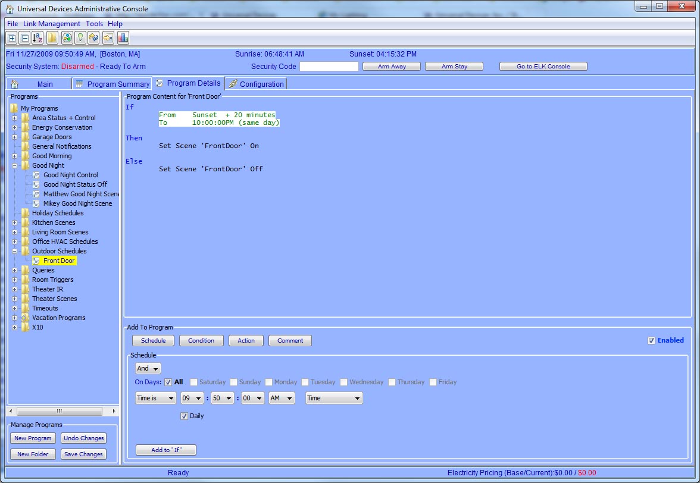
Task: Click the Save Changes button
Action: 83,454
